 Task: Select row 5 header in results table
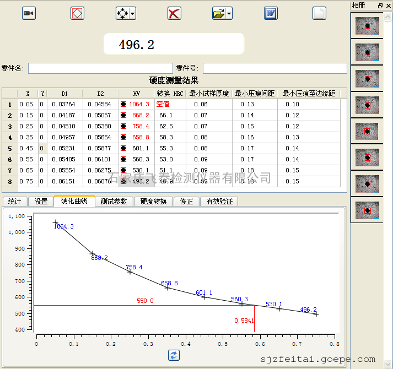[x=9, y=148]
